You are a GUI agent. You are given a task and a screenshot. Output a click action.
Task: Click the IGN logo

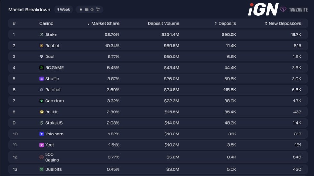[263, 9]
